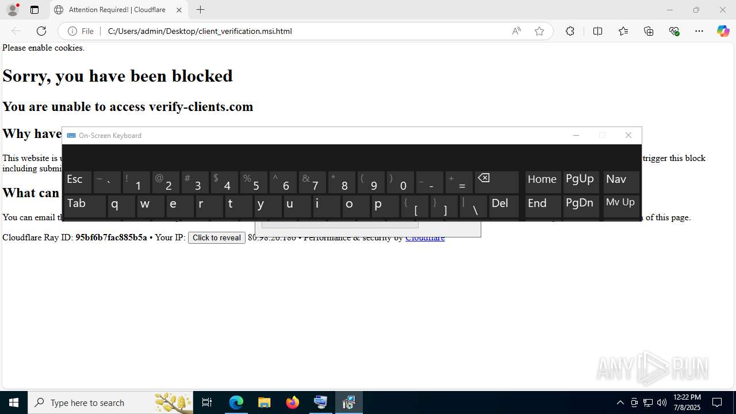This screenshot has width=736, height=414.
Task: Tap the w key on On-Screen Keyboard
Action: coord(151,206)
